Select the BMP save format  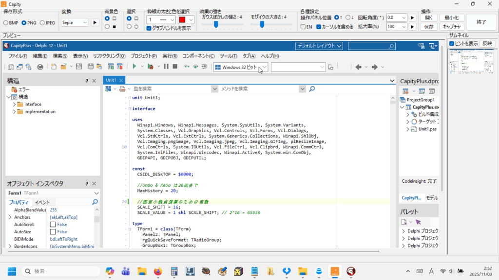tap(6, 22)
